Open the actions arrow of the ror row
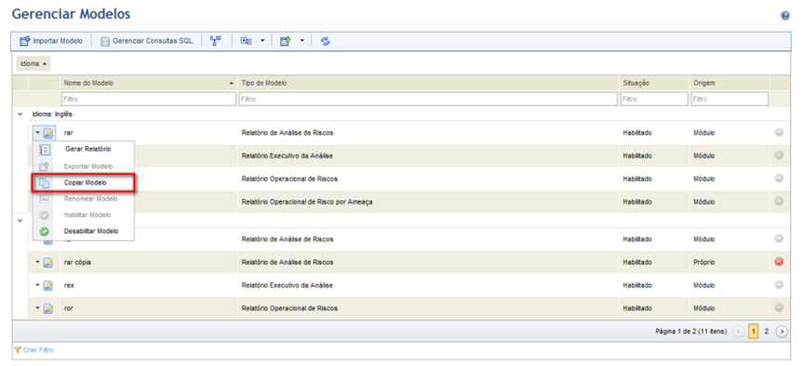This screenshot has height=366, width=803. [38, 308]
